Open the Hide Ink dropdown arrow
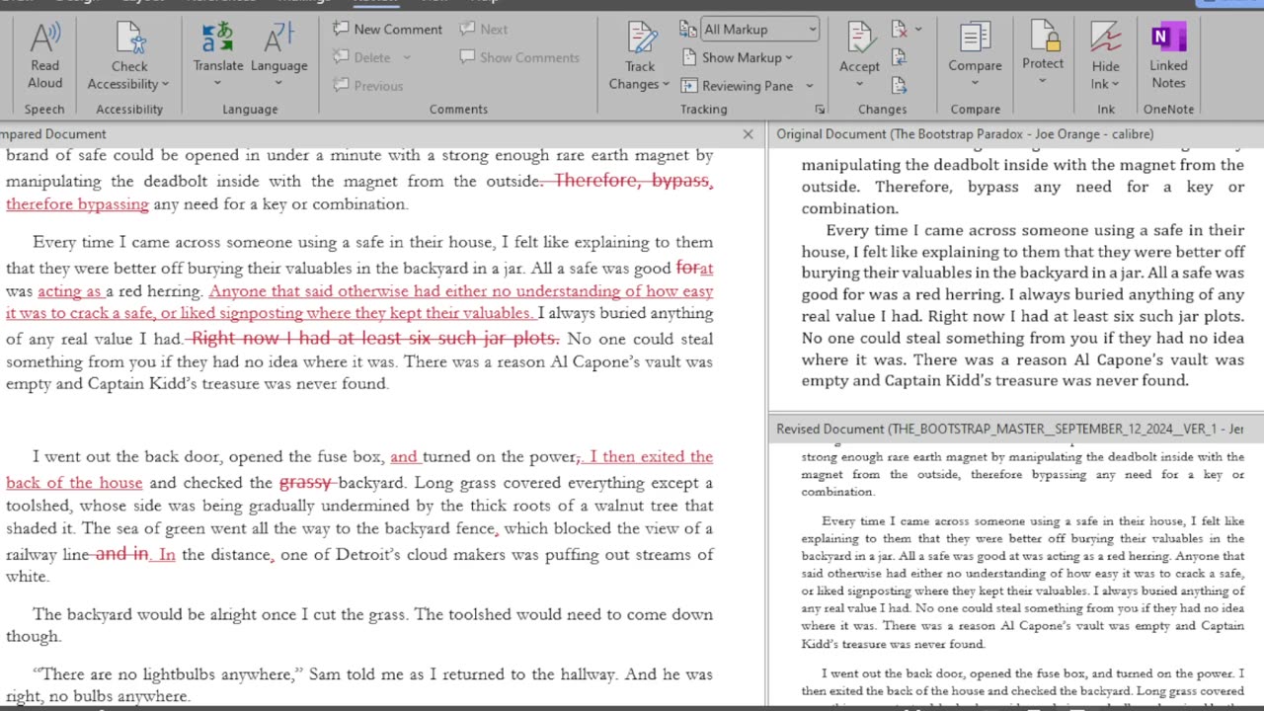Screen dimensions: 1264x711 click(1116, 85)
